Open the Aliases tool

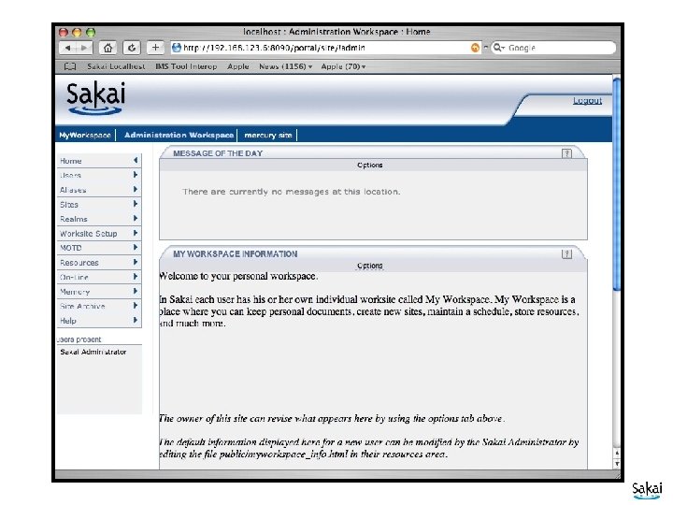[99, 190]
